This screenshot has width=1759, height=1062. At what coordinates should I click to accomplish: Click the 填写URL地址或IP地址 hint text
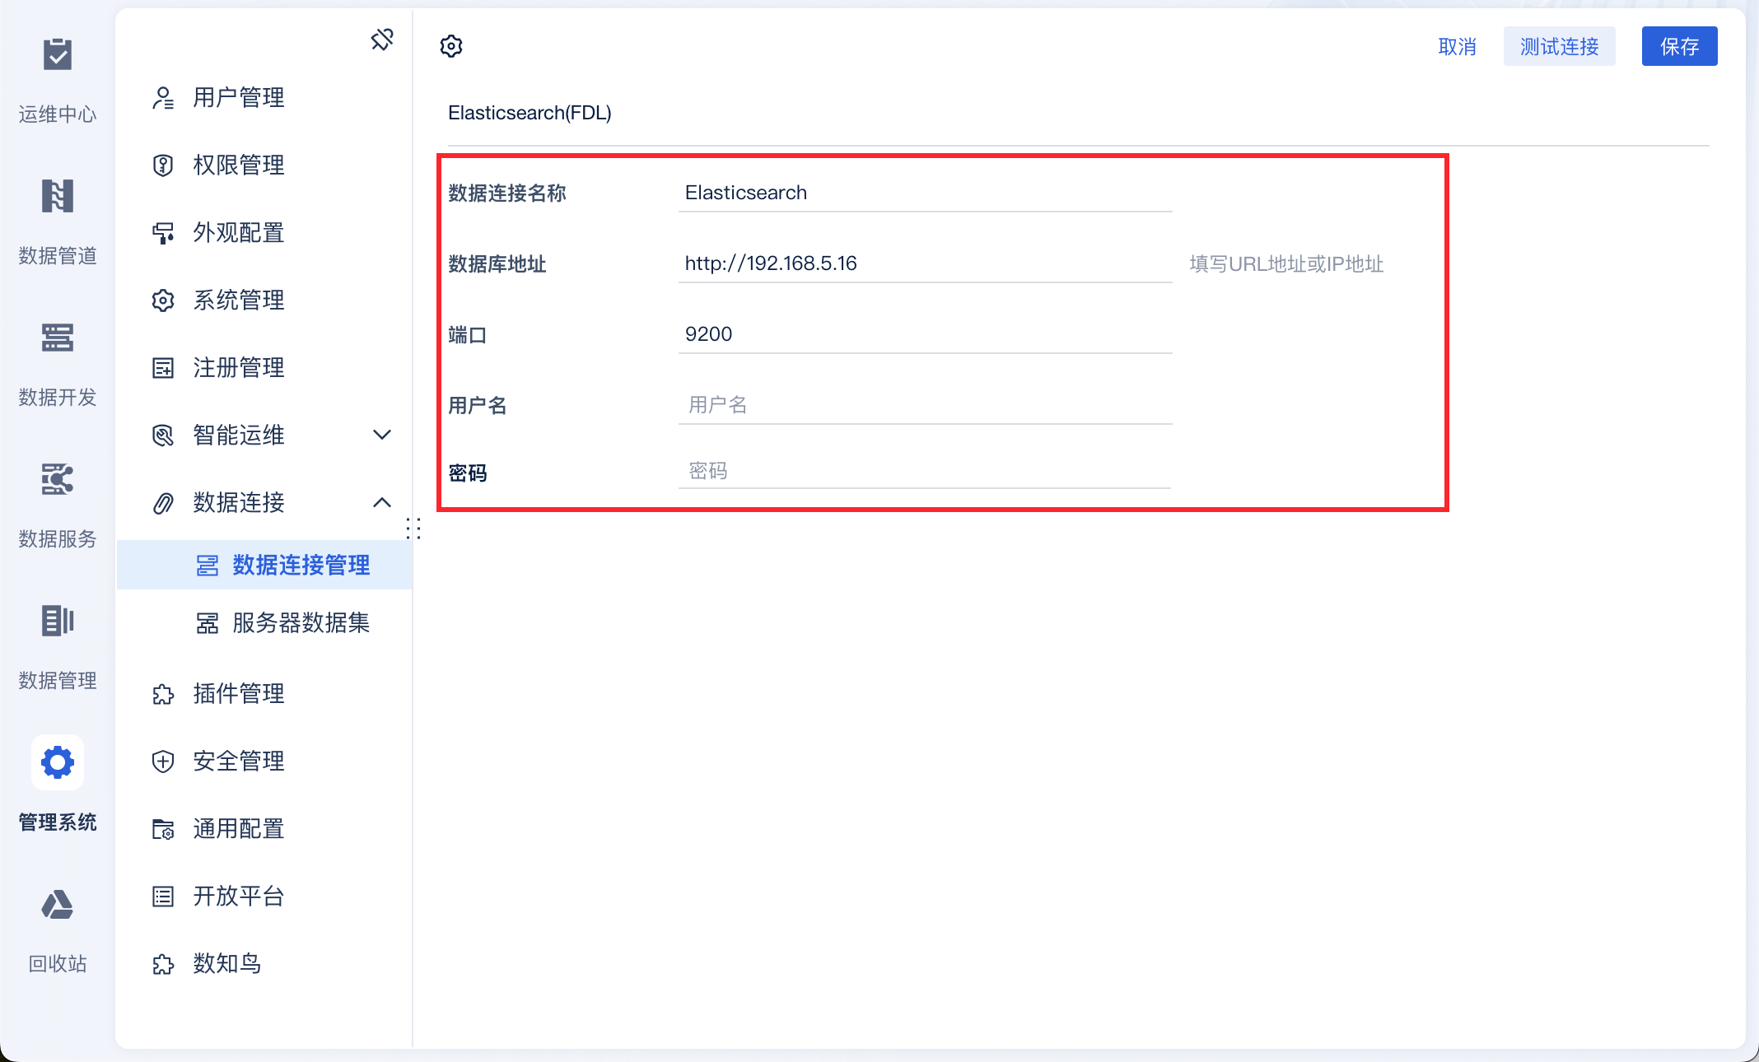1286,264
